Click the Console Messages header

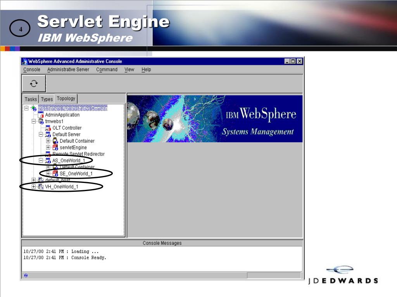tap(162, 243)
